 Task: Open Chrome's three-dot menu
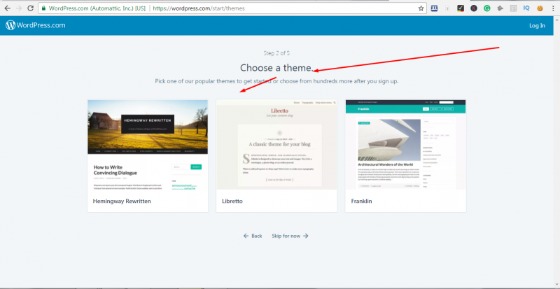pyautogui.click(x=552, y=8)
